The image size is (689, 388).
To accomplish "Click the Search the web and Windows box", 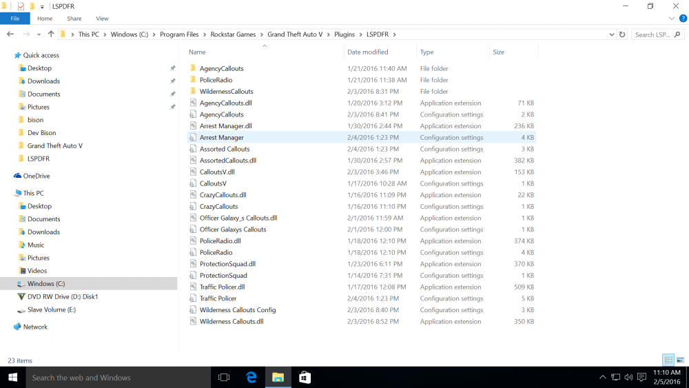I will click(119, 378).
